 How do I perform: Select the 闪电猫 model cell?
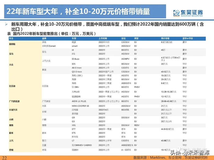coord(75,110)
